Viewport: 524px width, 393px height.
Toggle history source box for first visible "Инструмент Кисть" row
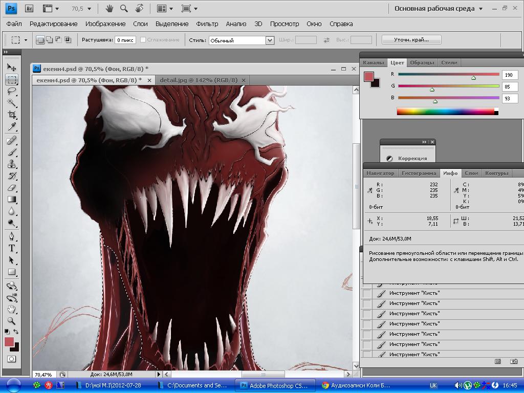pos(367,293)
